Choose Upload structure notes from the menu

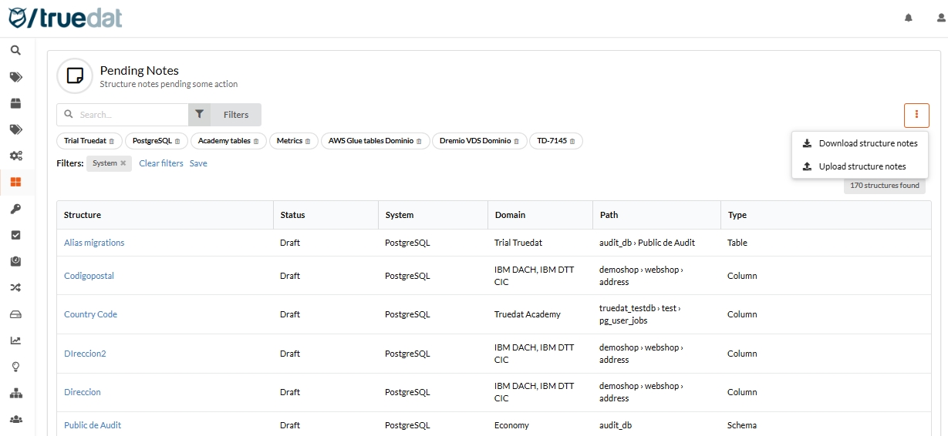(862, 166)
